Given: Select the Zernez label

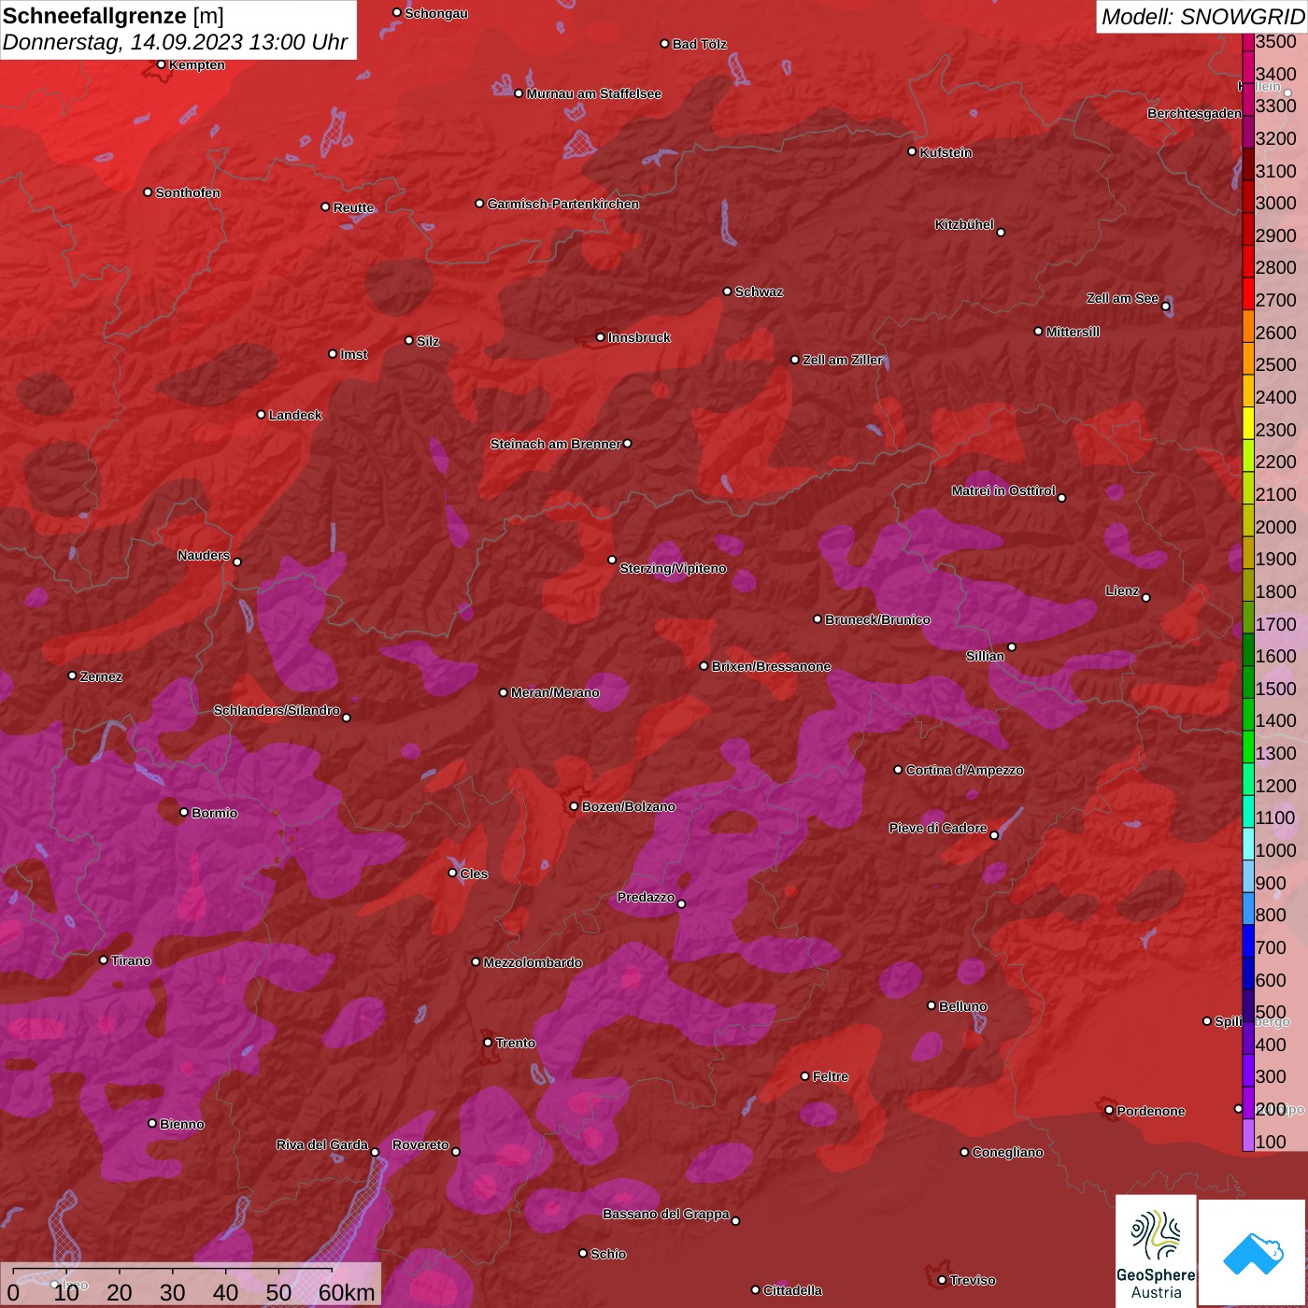Looking at the screenshot, I should [x=101, y=676].
